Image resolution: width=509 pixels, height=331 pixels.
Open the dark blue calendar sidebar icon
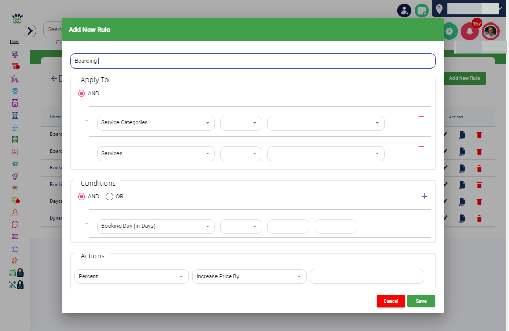tap(15, 115)
